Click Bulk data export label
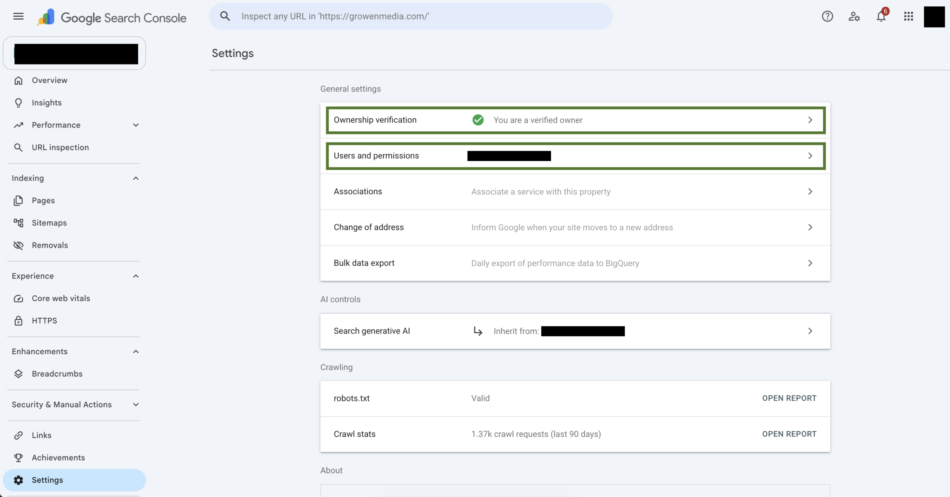 364,263
